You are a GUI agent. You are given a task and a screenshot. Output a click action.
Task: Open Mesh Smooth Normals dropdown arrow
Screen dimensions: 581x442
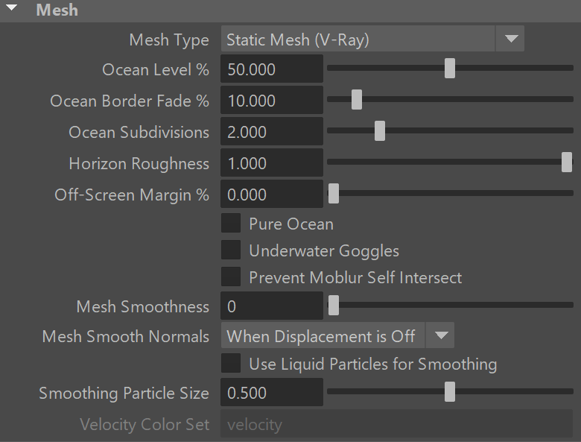point(440,335)
